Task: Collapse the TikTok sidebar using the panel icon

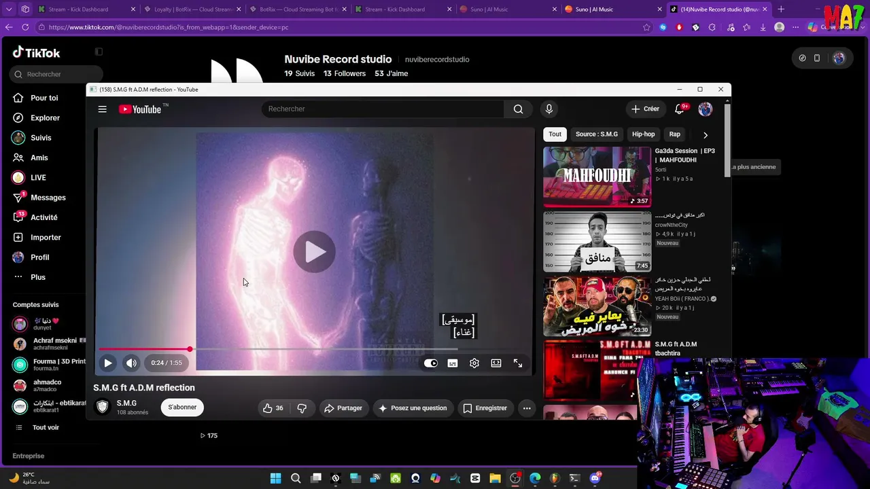Action: coord(99,52)
